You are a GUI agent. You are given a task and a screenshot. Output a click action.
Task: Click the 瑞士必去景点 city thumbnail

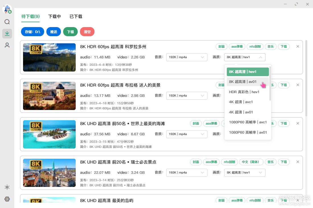point(49,173)
